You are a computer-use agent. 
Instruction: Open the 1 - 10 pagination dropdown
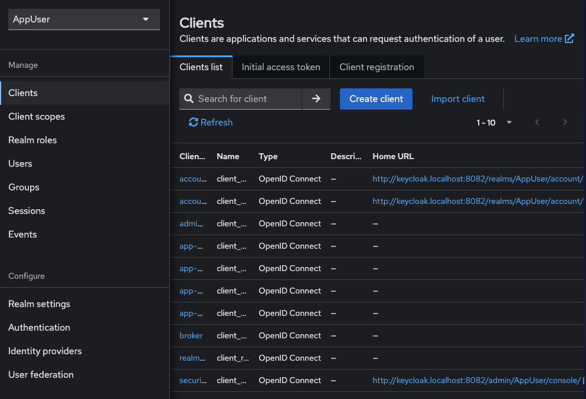pyautogui.click(x=509, y=122)
